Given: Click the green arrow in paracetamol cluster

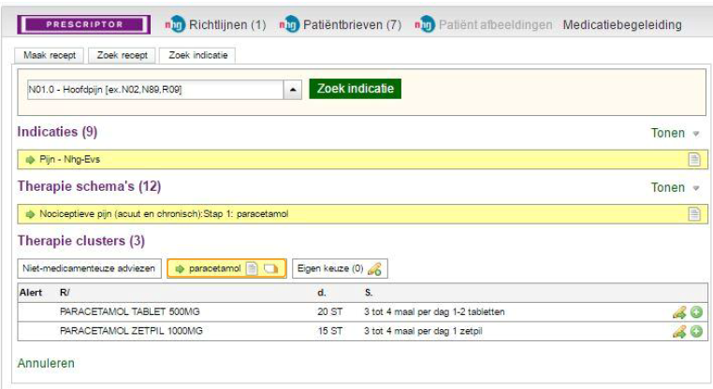Looking at the screenshot, I should click(x=180, y=268).
